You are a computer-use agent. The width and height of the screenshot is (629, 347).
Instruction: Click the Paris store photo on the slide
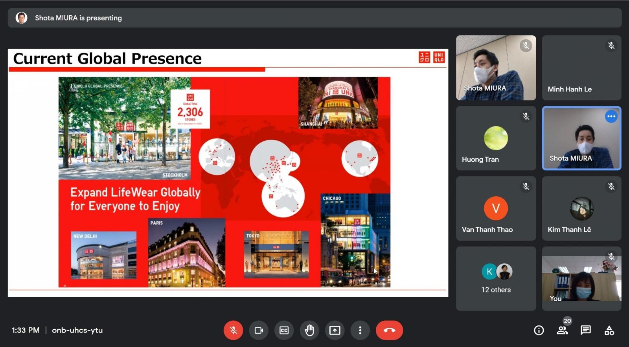(x=186, y=252)
